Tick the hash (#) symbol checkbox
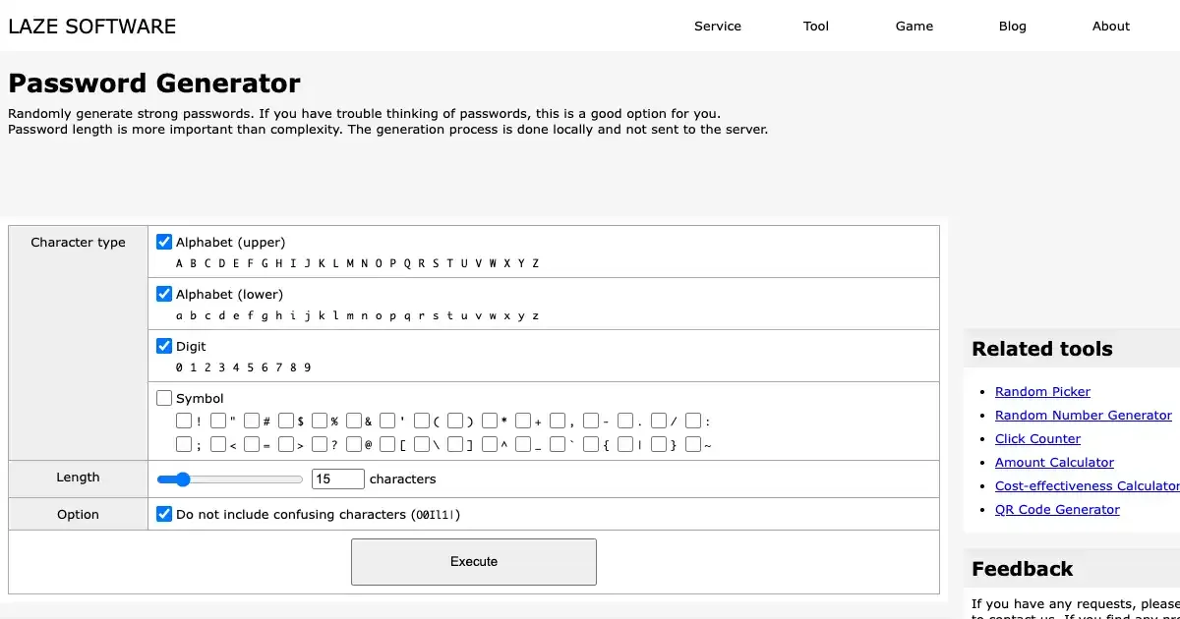 pyautogui.click(x=252, y=421)
